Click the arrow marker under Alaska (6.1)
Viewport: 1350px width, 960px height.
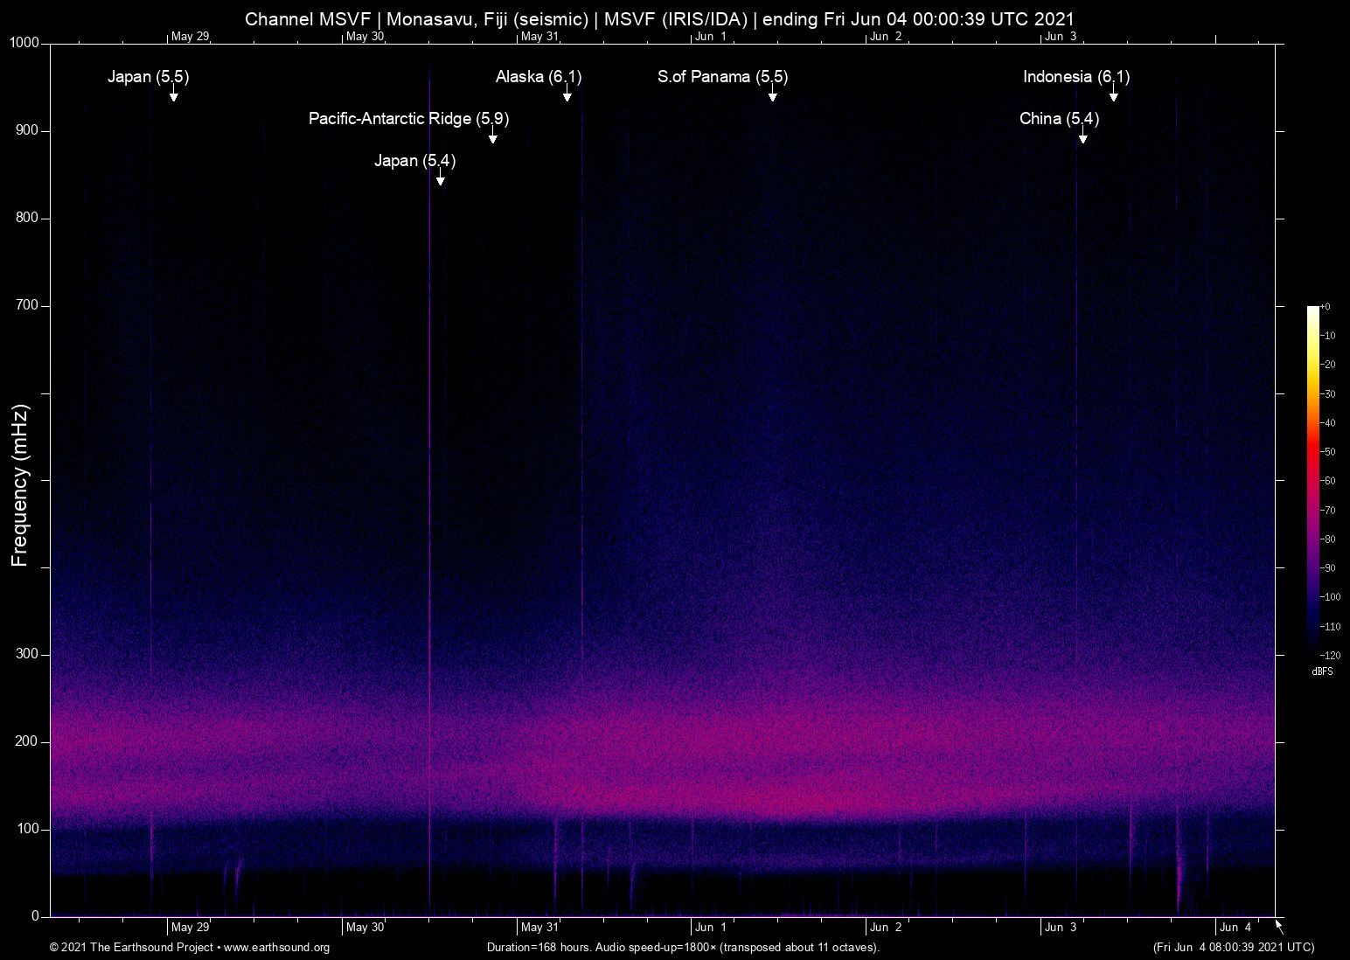click(567, 94)
